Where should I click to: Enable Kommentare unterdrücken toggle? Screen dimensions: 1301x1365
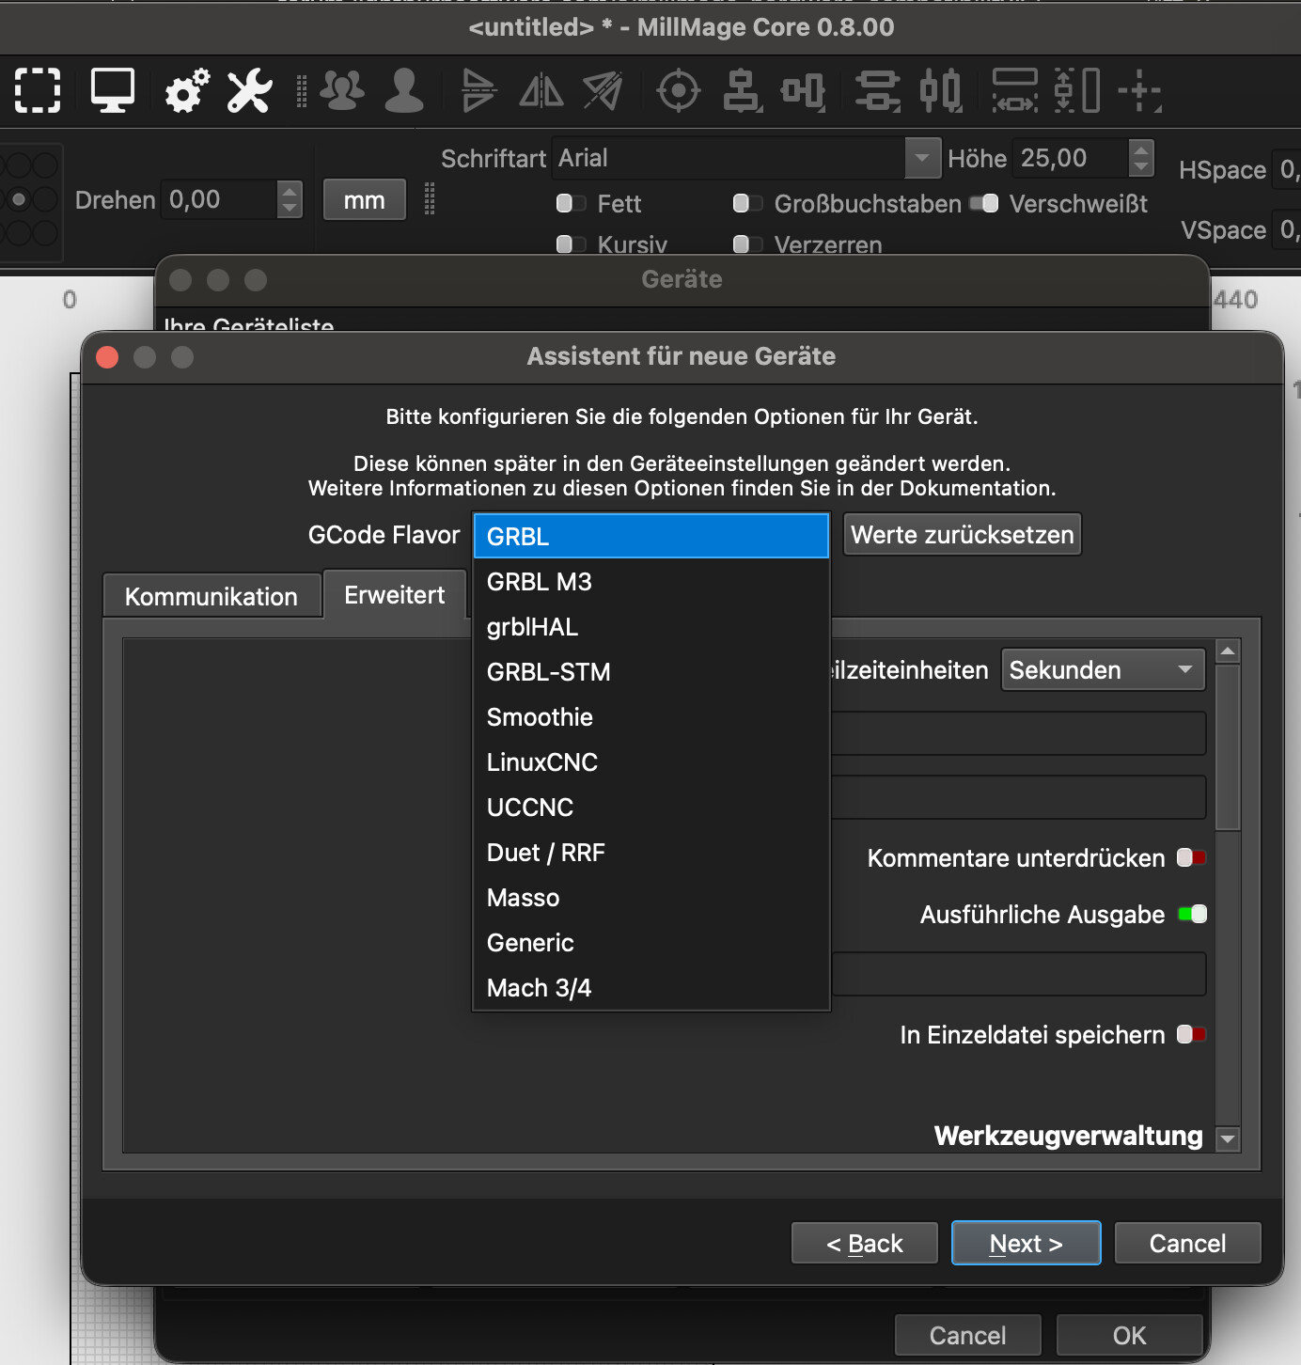pyautogui.click(x=1191, y=858)
